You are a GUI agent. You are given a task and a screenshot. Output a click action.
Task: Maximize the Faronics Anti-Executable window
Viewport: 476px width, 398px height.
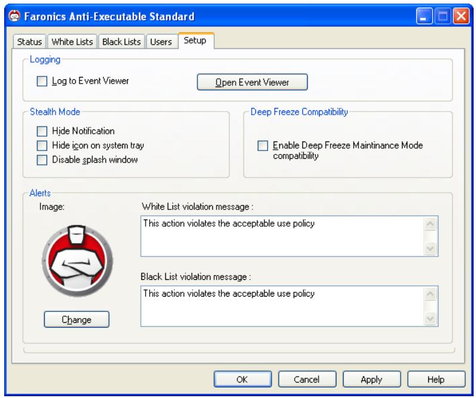tap(443, 16)
